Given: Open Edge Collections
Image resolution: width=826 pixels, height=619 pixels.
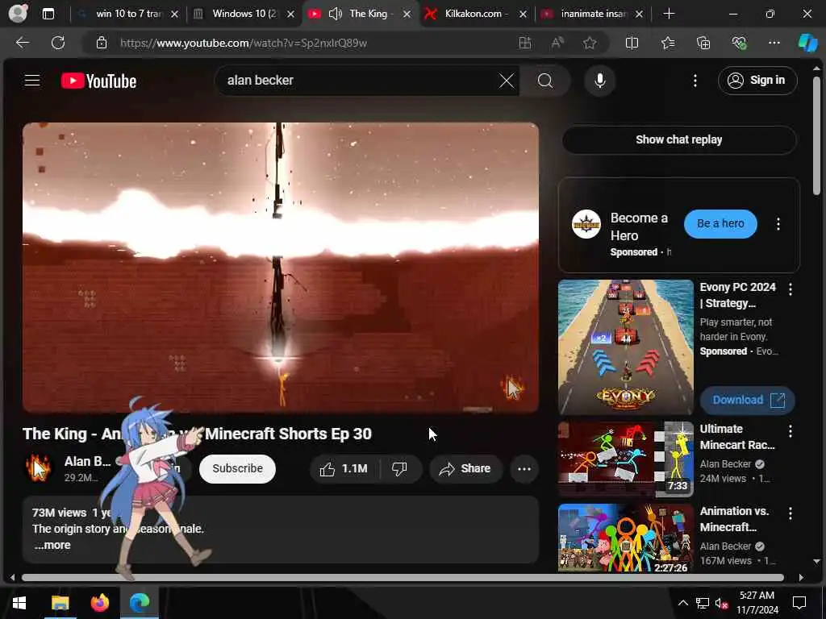Looking at the screenshot, I should (x=703, y=43).
